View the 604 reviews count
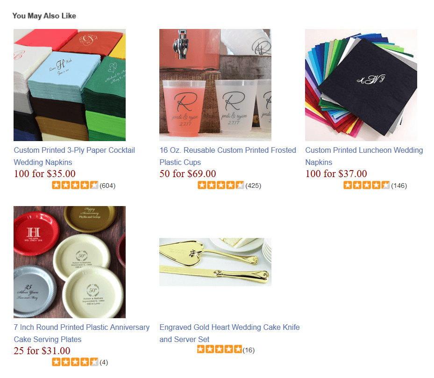The width and height of the screenshot is (434, 378). click(x=107, y=186)
